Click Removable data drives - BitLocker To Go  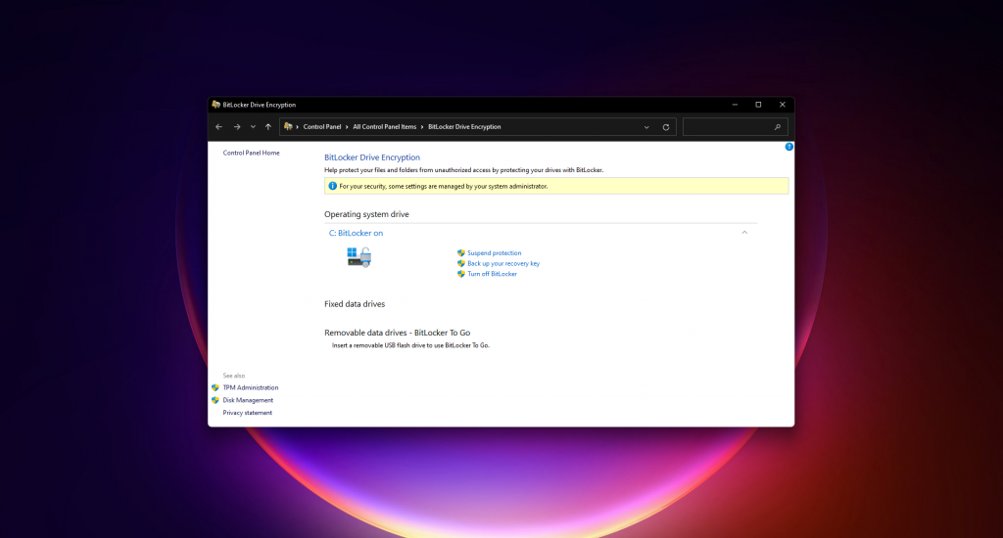[398, 333]
